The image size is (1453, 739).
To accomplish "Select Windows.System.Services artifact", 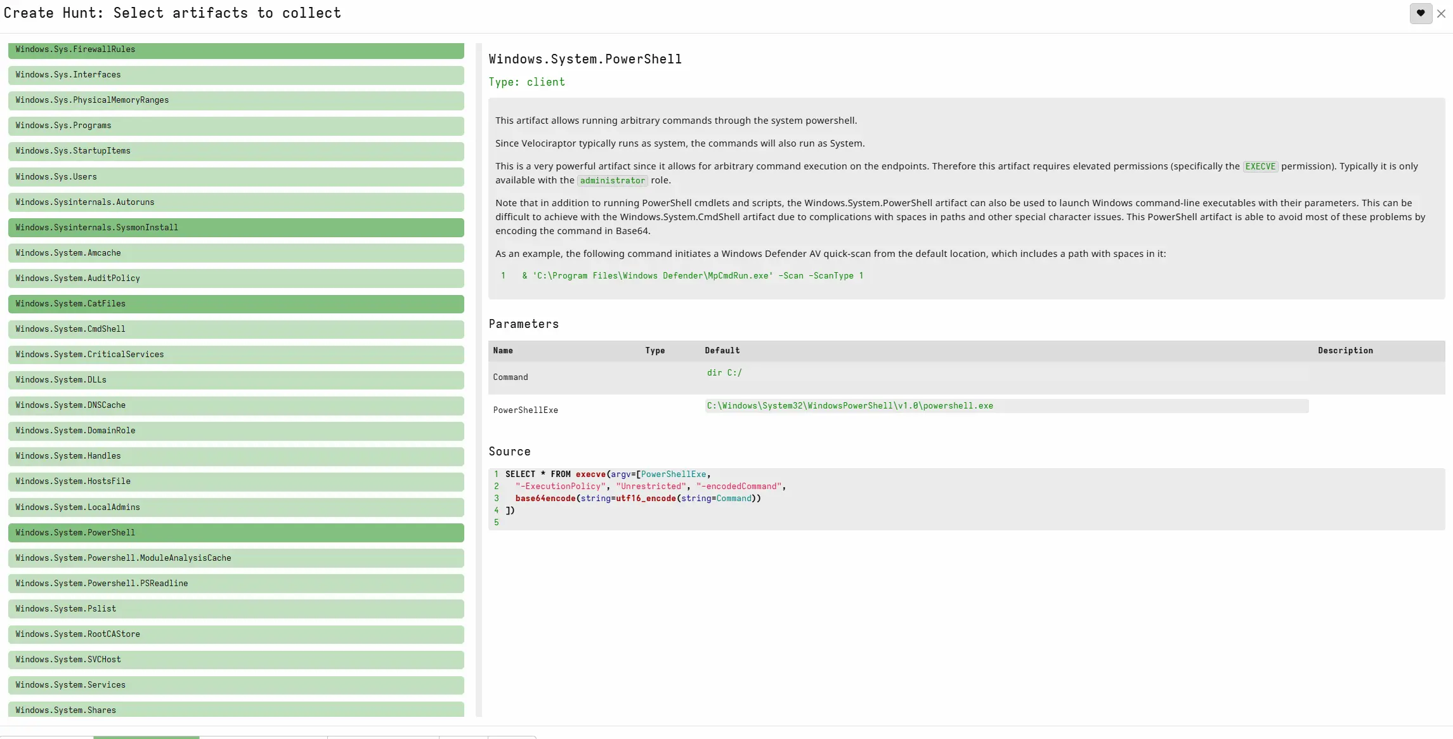I will click(236, 685).
